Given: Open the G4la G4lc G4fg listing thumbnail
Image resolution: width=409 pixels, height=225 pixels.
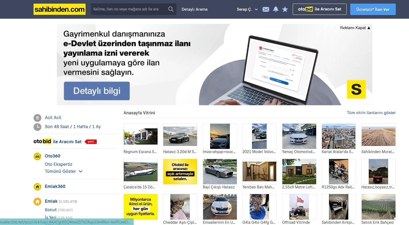Looking at the screenshot, I should [x=259, y=207].
